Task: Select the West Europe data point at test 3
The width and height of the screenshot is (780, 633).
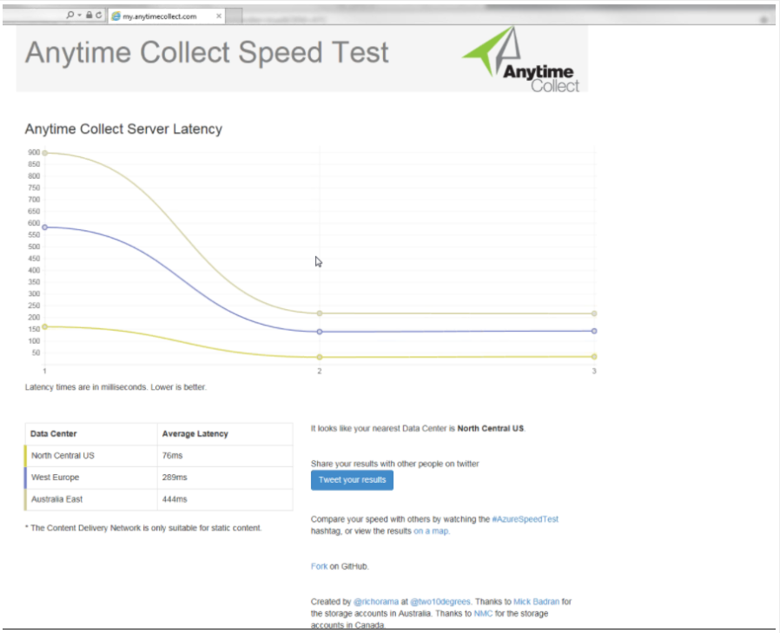Action: click(594, 331)
